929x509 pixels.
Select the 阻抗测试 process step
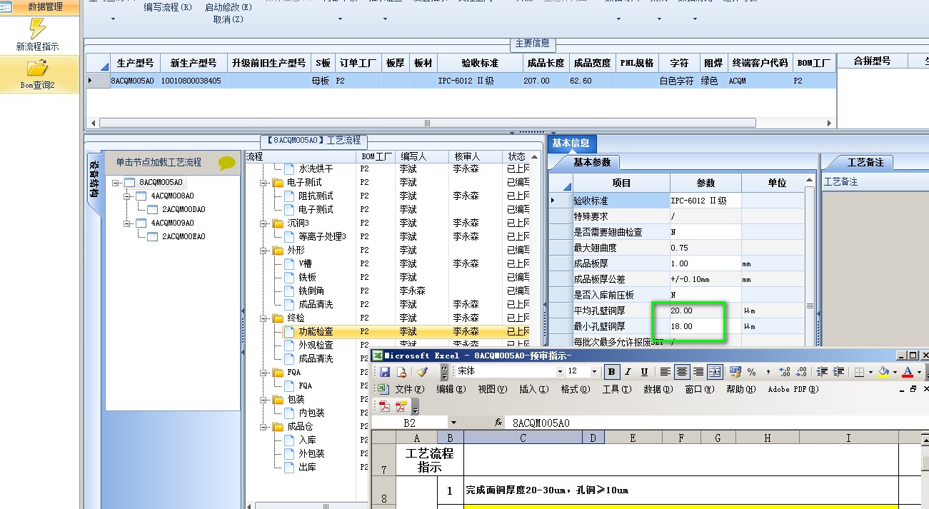(x=316, y=196)
